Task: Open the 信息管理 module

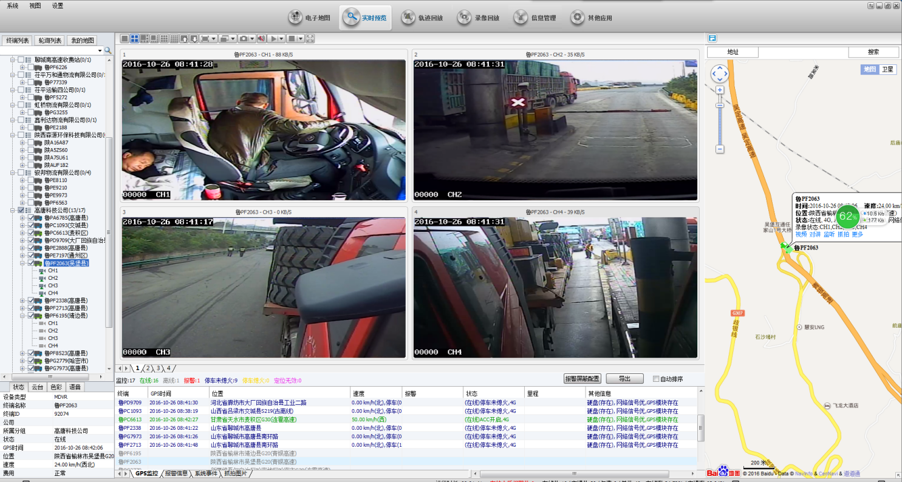Action: 535,18
